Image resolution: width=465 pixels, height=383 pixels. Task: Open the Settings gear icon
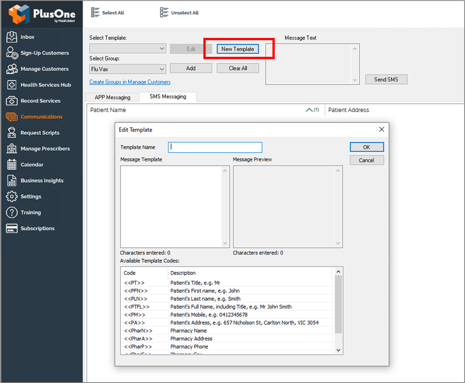pos(11,197)
